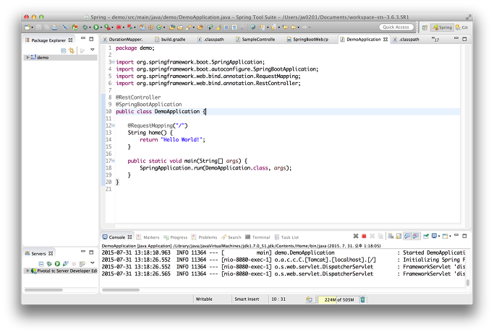Screen dimensions: 494x334
Task: Click the Open Type folder icon
Action: pyautogui.click(x=171, y=27)
